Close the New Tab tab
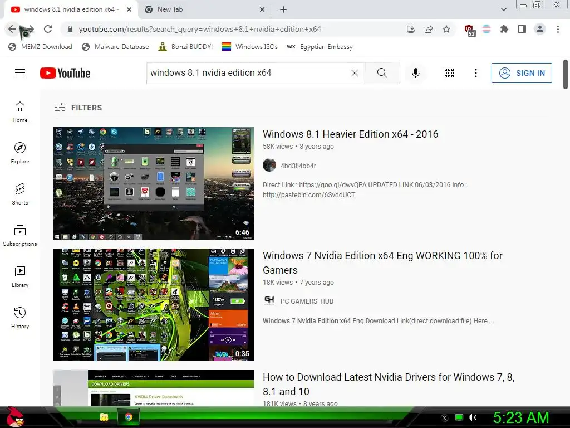570x428 pixels. click(262, 10)
